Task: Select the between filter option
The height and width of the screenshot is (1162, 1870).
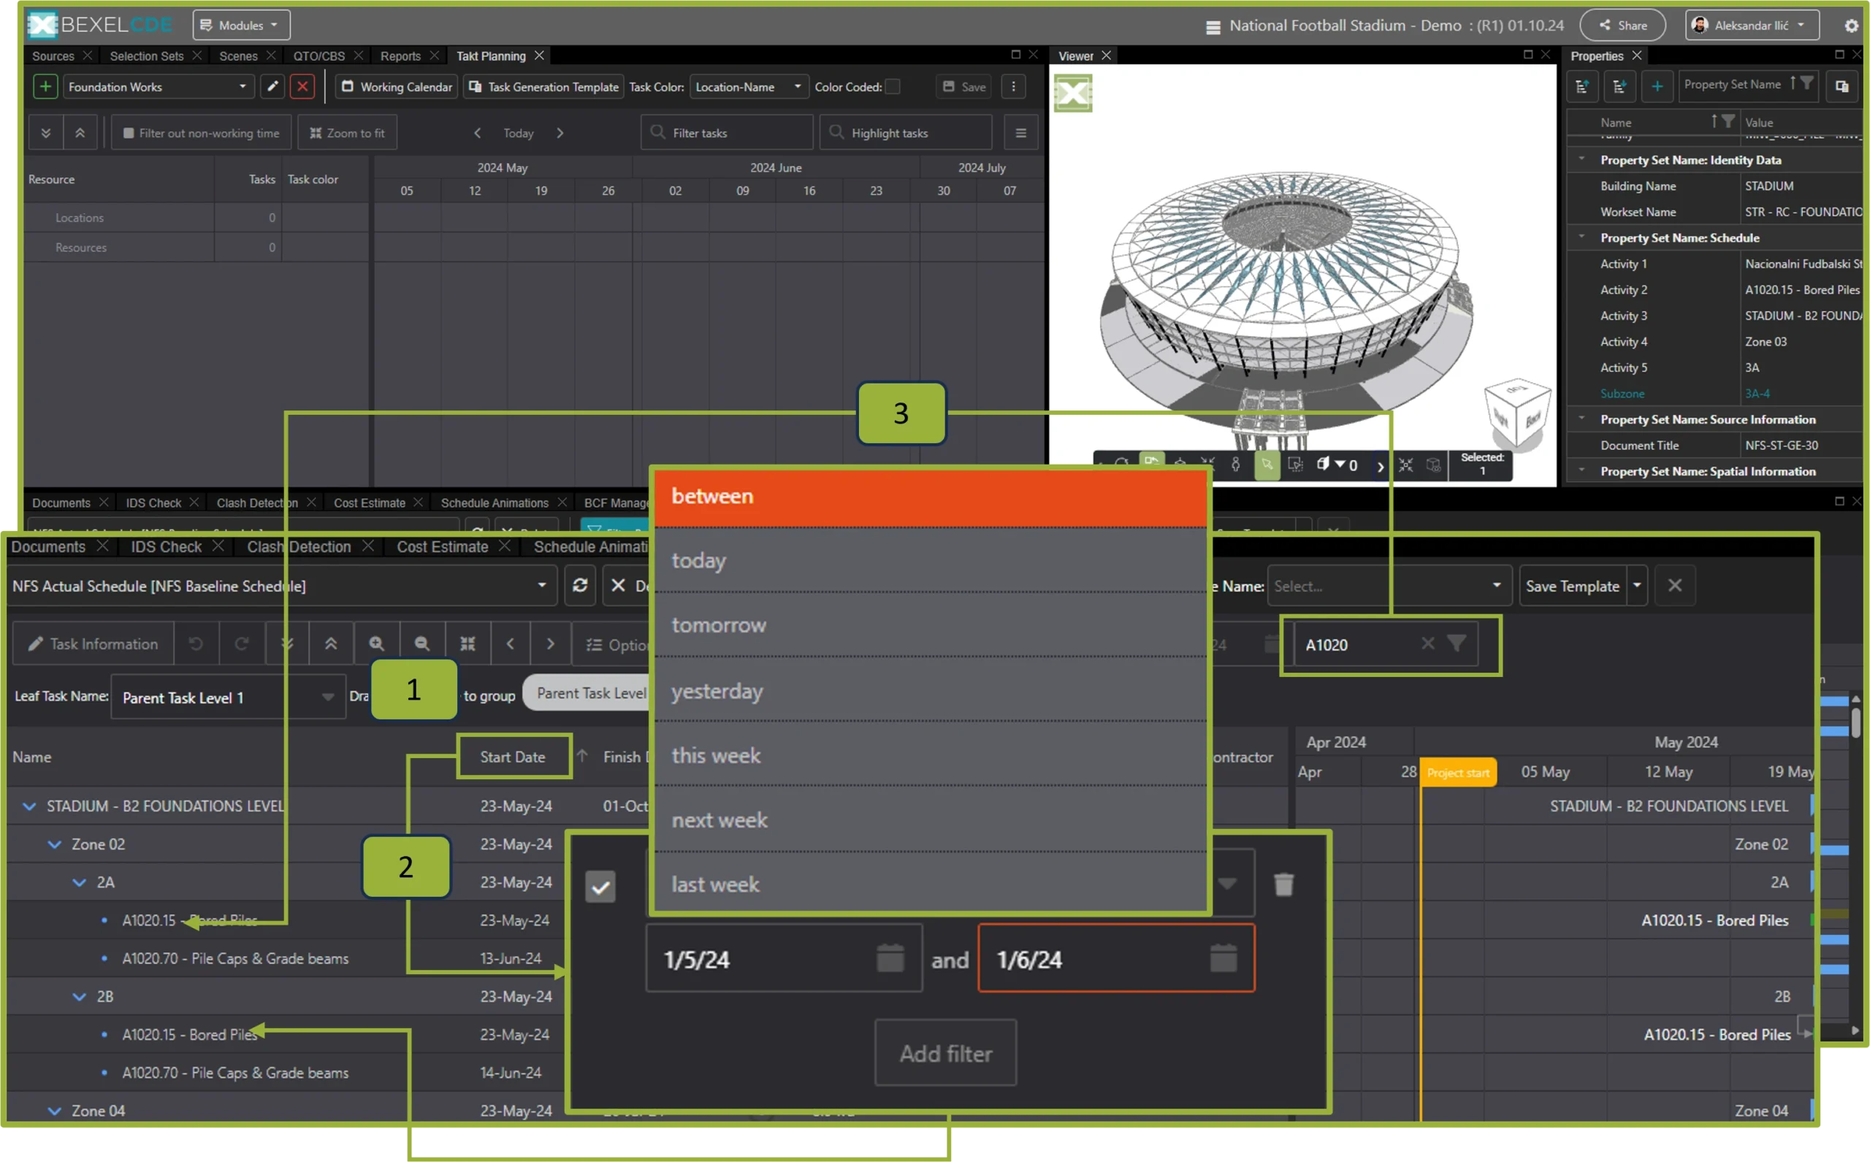Action: coord(930,497)
